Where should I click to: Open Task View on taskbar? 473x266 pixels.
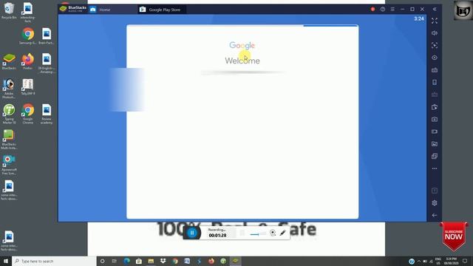pyautogui.click(x=115, y=261)
